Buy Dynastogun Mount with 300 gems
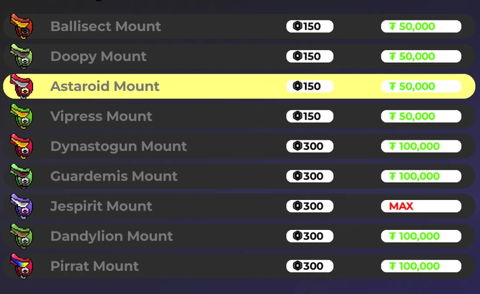480x294 pixels. click(x=310, y=146)
